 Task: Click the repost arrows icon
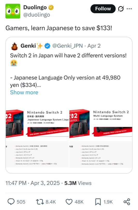click(x=40, y=202)
